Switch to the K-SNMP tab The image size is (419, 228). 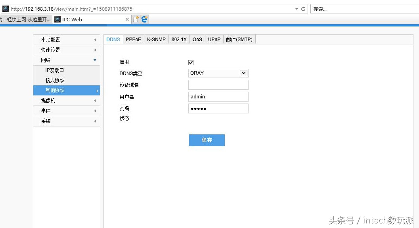(156, 39)
